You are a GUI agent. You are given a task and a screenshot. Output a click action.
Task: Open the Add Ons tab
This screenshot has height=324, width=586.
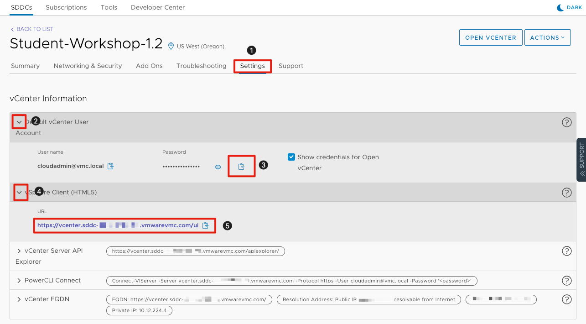pos(149,66)
